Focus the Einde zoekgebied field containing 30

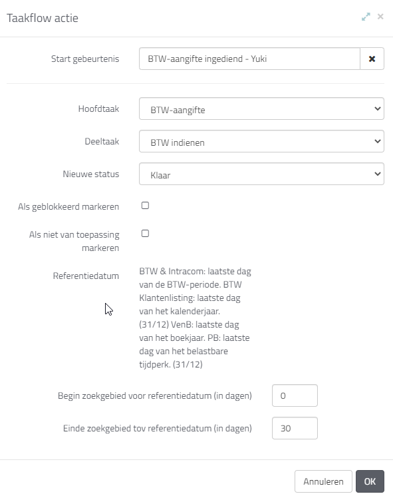point(295,428)
